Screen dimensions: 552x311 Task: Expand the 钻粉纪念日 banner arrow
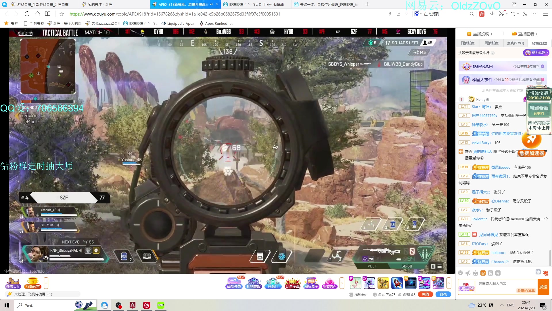point(543,66)
